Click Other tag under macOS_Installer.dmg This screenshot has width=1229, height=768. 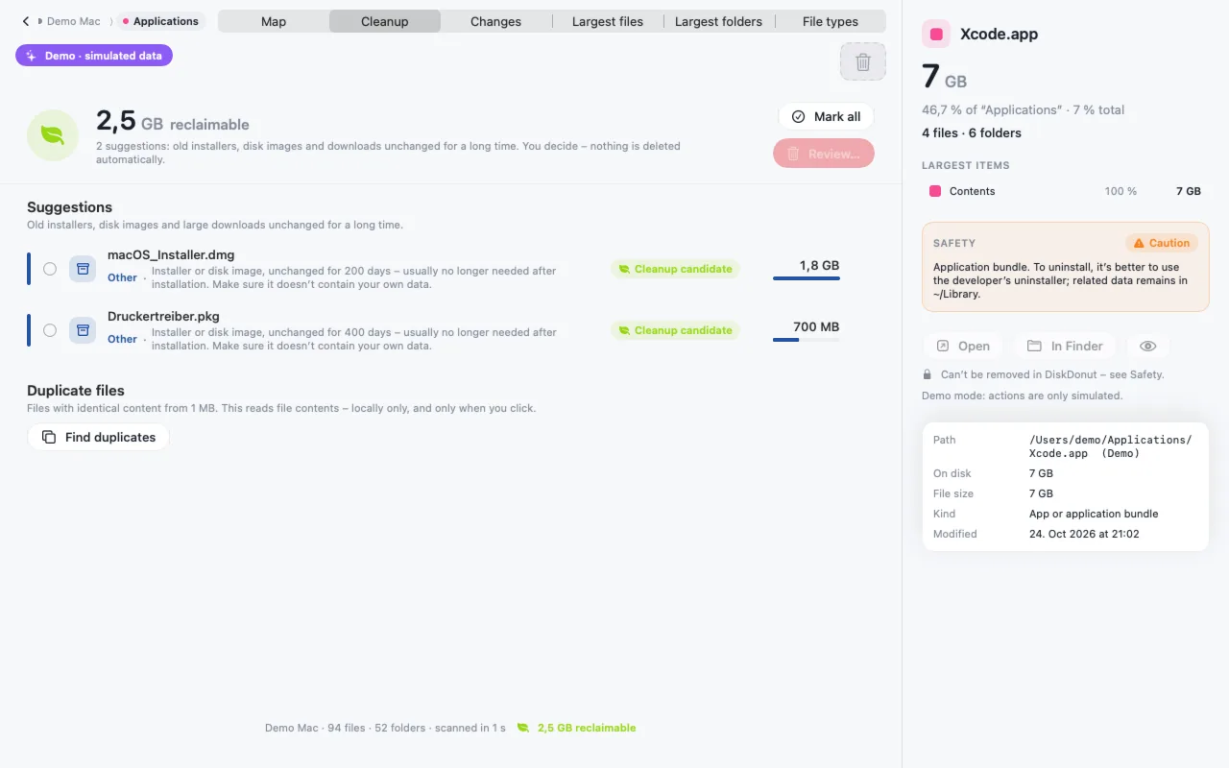(122, 277)
